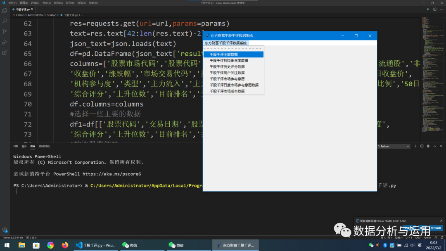The width and height of the screenshot is (446, 251).
Task: Open the terminal selector dropdown '1: Python'
Action: coord(394,146)
